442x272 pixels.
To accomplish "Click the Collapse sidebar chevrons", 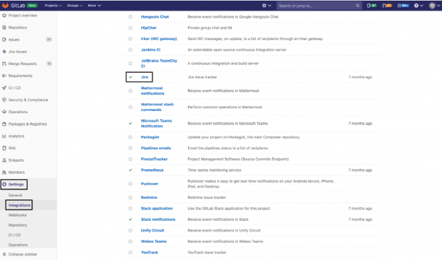I will pos(4,254).
